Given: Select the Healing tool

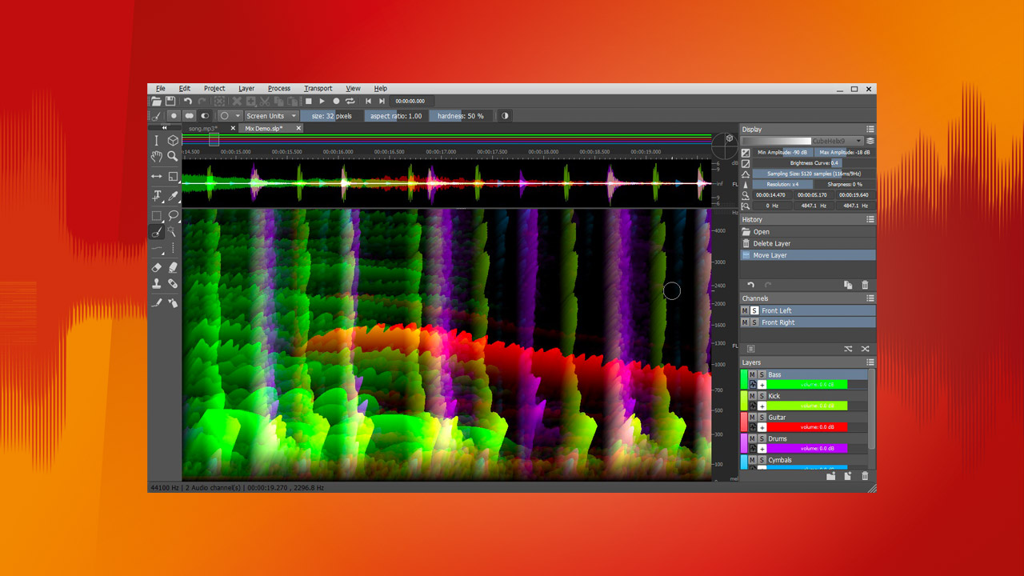Looking at the screenshot, I should click(x=172, y=285).
